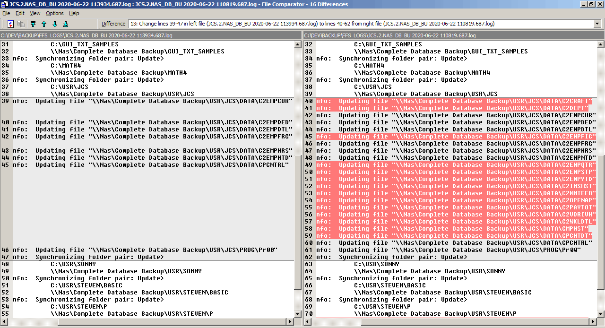The width and height of the screenshot is (605, 328).
Task: Select left line 39 C2EMPCUR
Action: (x=153, y=101)
